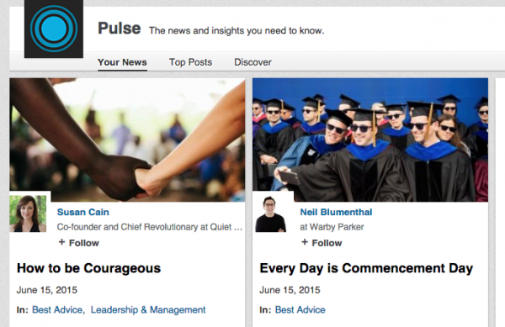
Task: Select the Best Advice category under Courageous post
Action: [x=57, y=309]
